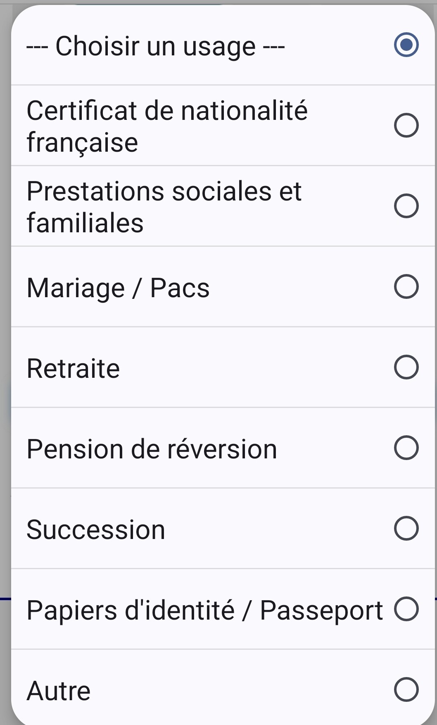Select the 'Prestations sociales et familiales' radio button
437x725 pixels.
[406, 206]
